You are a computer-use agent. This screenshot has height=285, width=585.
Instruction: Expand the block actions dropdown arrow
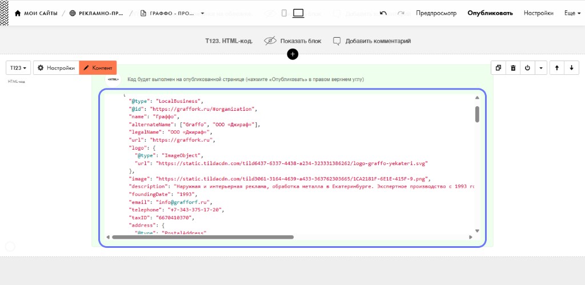[541, 68]
